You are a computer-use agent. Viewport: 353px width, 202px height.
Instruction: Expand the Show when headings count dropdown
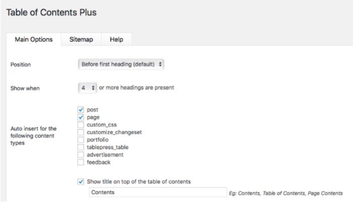click(88, 87)
